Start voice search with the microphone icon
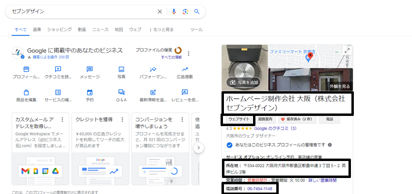The width and height of the screenshot is (412, 194). pos(174,12)
